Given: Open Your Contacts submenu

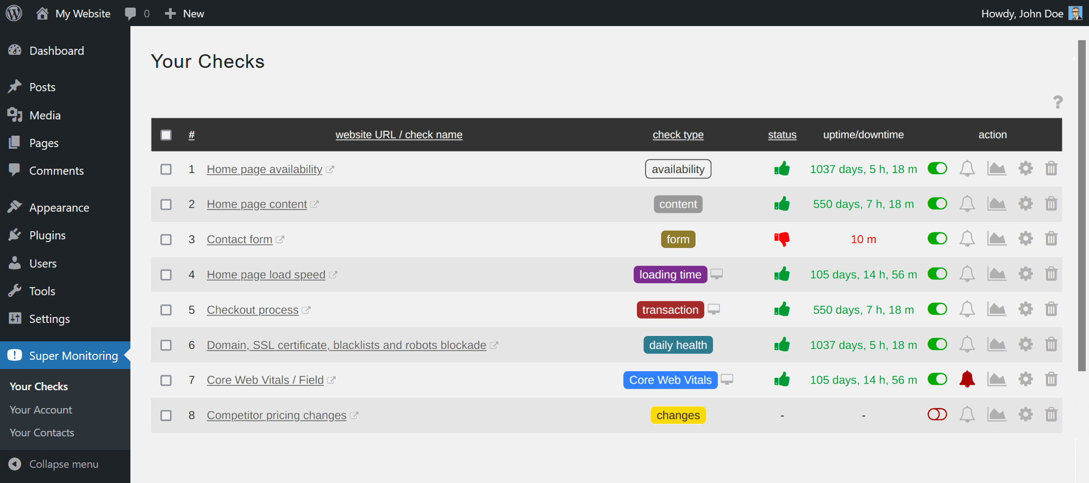Looking at the screenshot, I should pyautogui.click(x=42, y=433).
